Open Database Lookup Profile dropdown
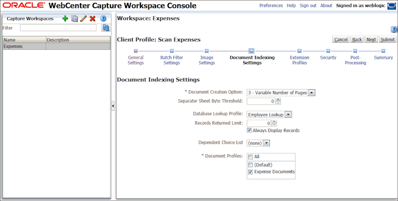The width and height of the screenshot is (398, 201). (288, 115)
